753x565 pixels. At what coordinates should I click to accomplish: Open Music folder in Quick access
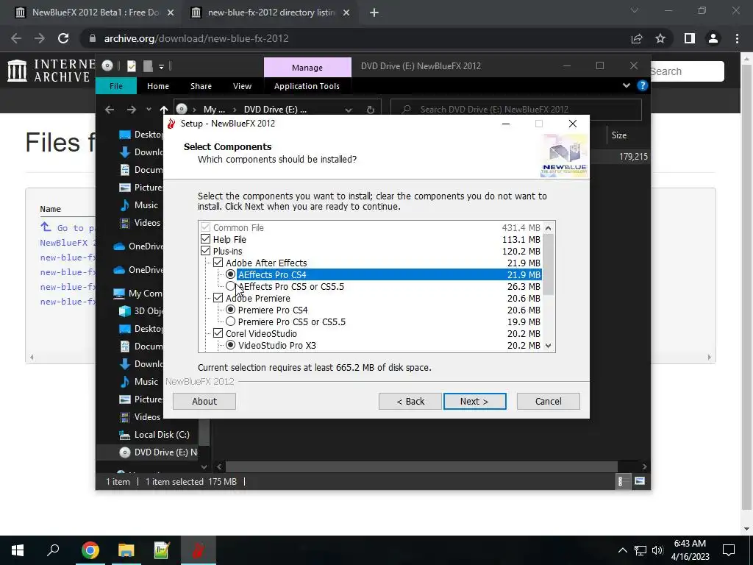point(146,205)
